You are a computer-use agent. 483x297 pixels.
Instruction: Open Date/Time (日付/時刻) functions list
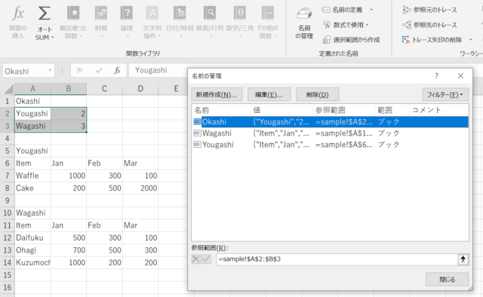[x=180, y=23]
